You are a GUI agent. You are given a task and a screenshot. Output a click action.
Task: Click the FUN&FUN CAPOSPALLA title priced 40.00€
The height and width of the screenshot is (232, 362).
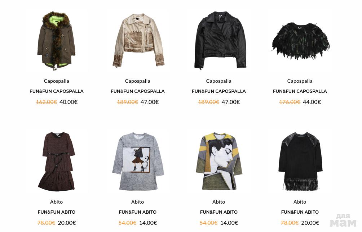coord(57,91)
